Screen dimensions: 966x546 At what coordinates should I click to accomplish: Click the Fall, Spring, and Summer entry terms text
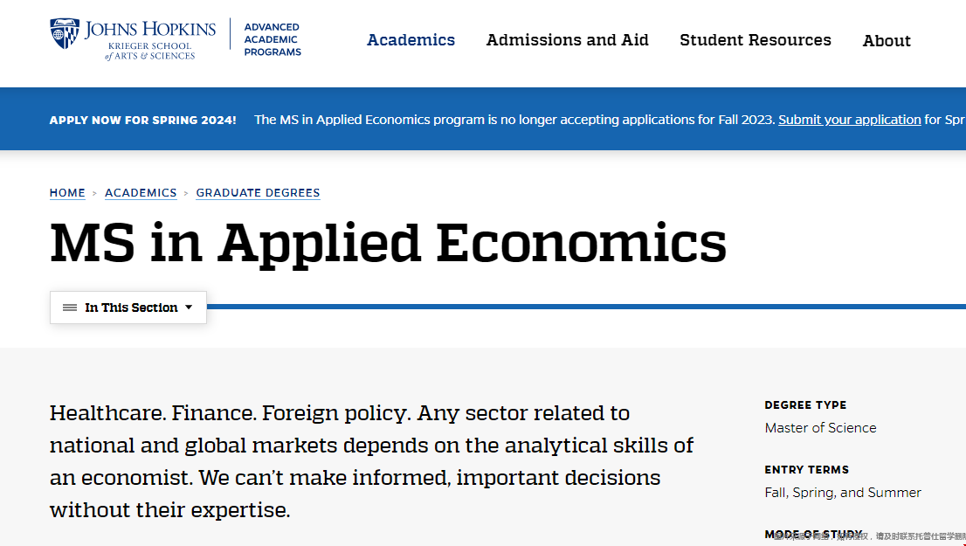point(843,493)
